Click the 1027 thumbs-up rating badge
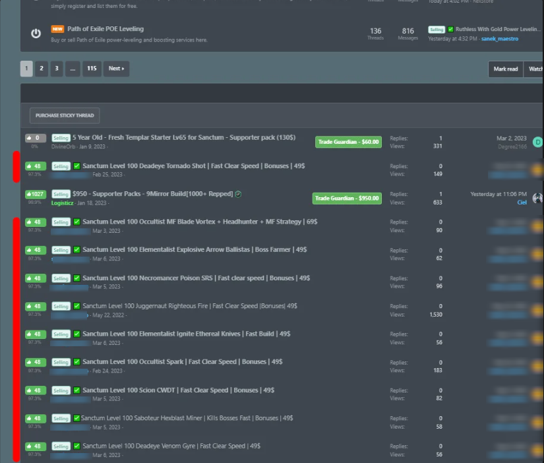Image resolution: width=544 pixels, height=463 pixels. (x=36, y=194)
